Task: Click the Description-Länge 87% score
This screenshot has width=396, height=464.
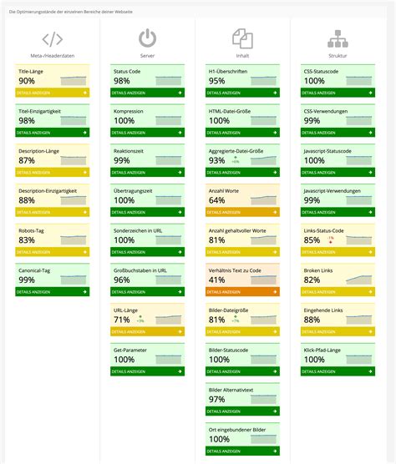Action: click(x=27, y=161)
